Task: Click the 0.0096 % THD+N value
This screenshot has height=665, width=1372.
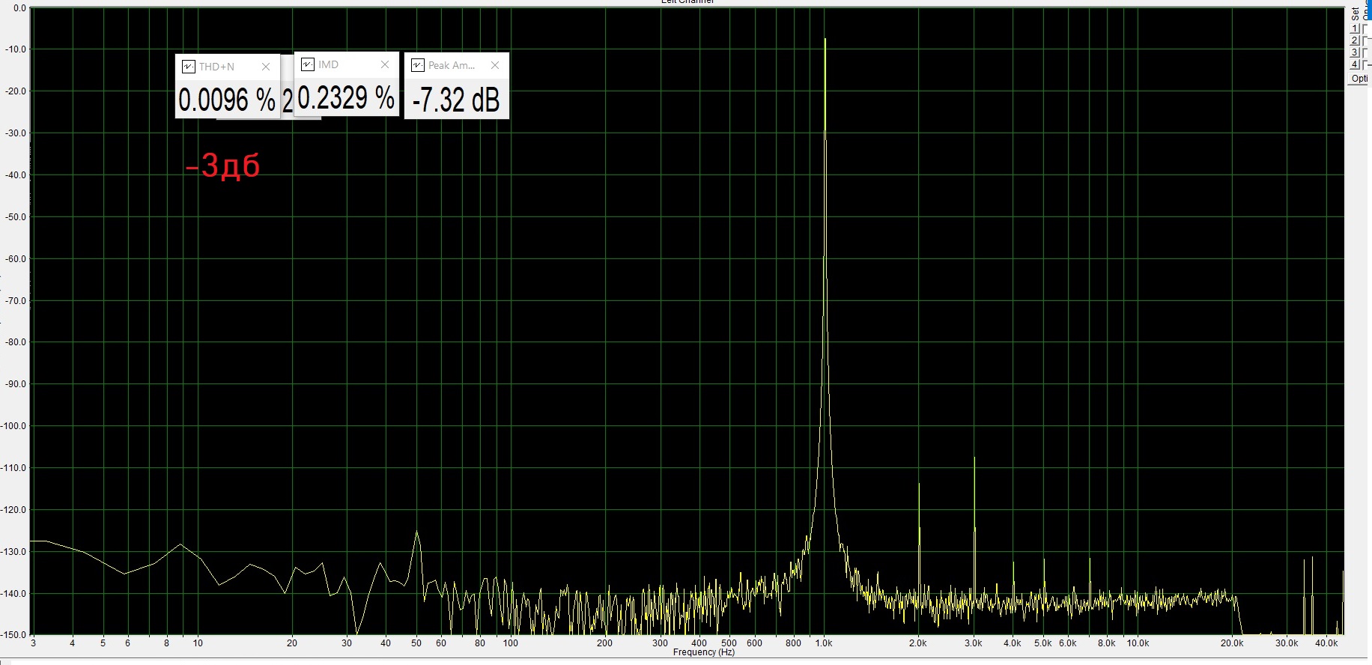Action: (x=227, y=100)
